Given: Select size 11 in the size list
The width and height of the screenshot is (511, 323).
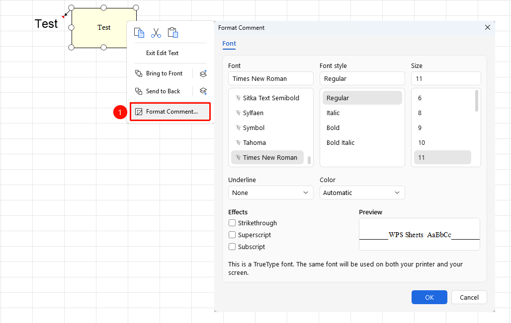Looking at the screenshot, I should coord(442,157).
